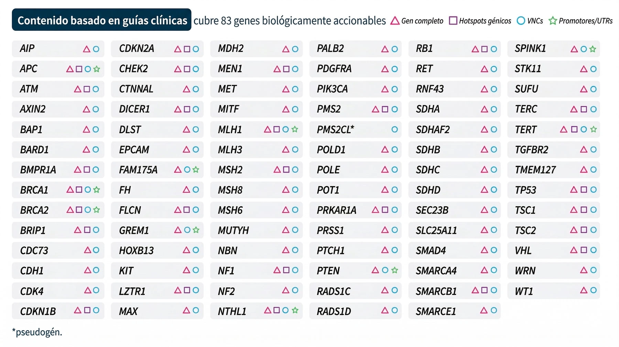Viewport: 619px width, 347px height.
Task: Click the MLH1 gene label
Action: 230,130
